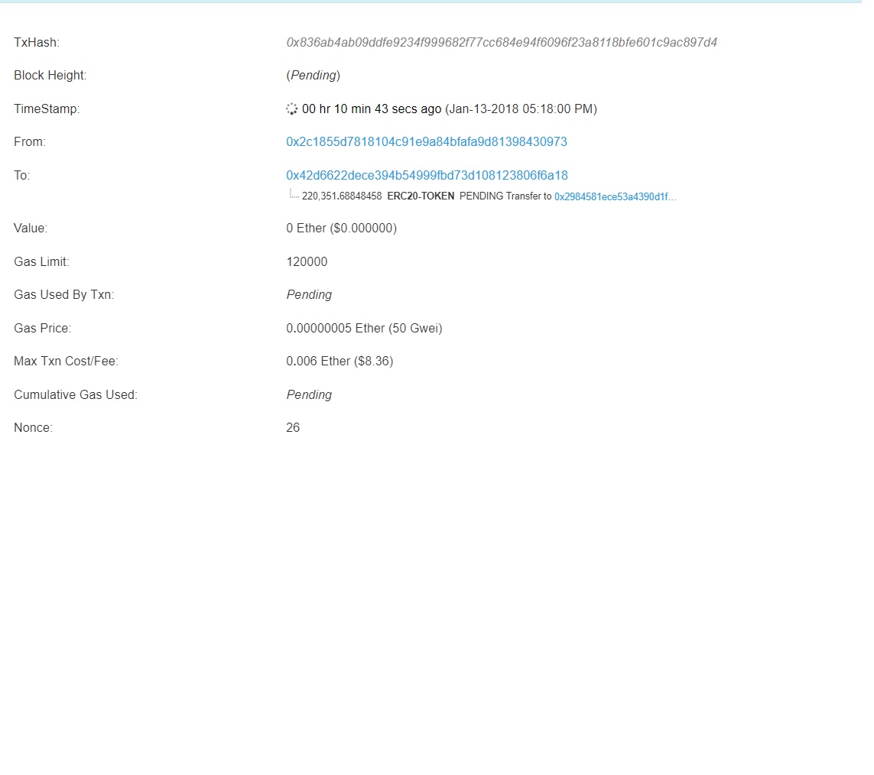Viewport: 874px width, 775px height.
Task: Click the PENDING Transfer to text
Action: pyautogui.click(x=505, y=196)
